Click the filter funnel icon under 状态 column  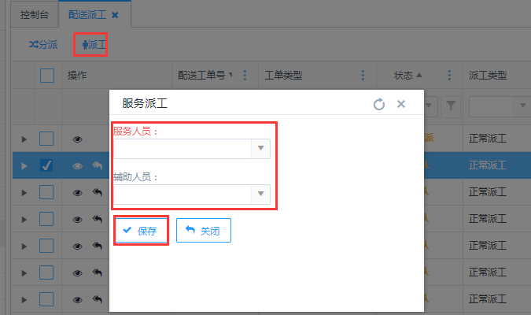(451, 105)
